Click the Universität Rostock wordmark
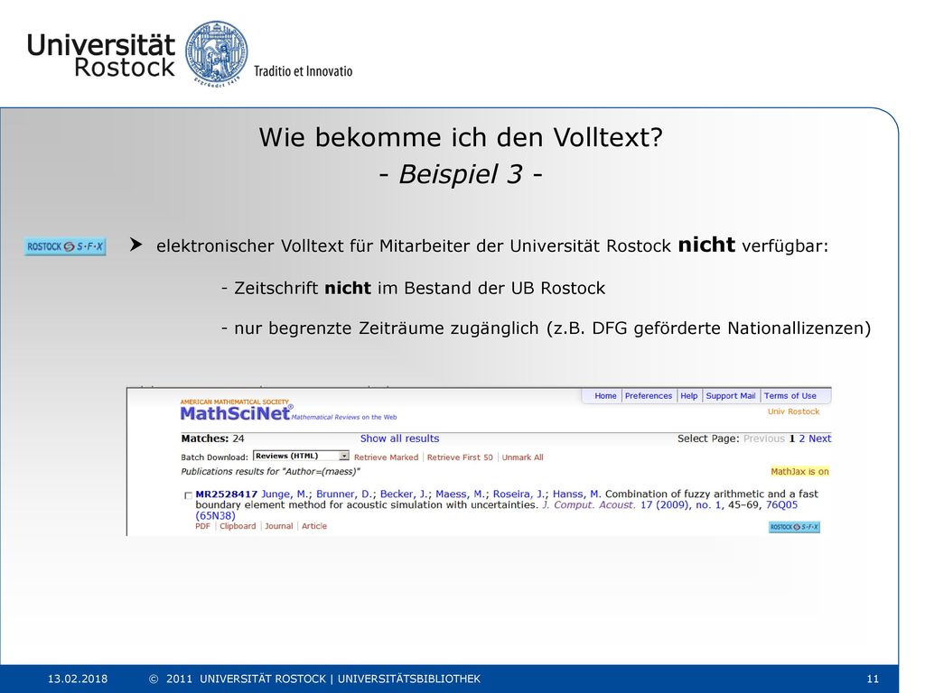The height and width of the screenshot is (693, 925). pos(101,55)
